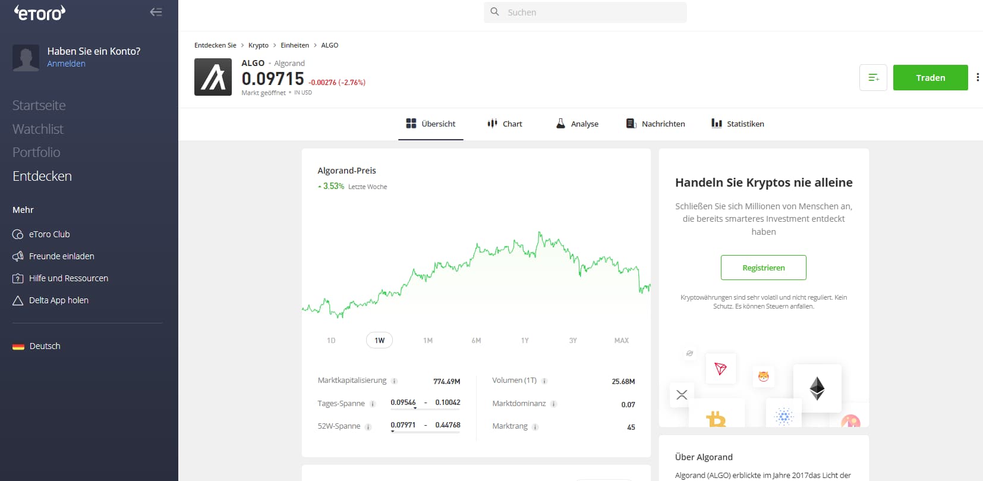Click the eToro Club icon
Image resolution: width=983 pixels, height=481 pixels.
pyautogui.click(x=18, y=234)
